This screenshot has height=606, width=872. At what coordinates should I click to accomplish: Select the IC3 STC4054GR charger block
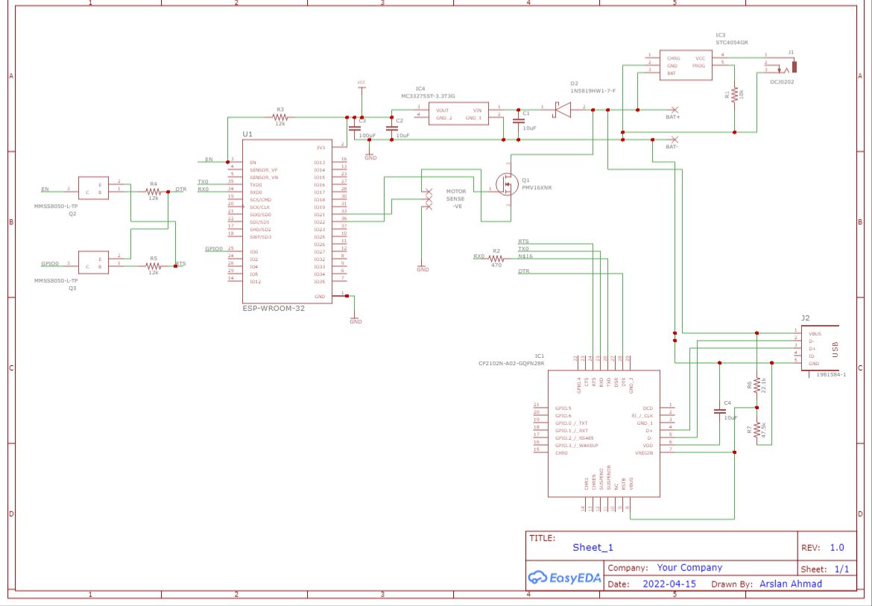coord(686,65)
